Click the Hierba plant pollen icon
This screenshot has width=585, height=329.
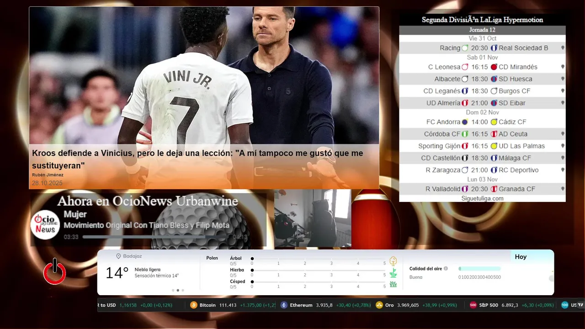click(393, 273)
